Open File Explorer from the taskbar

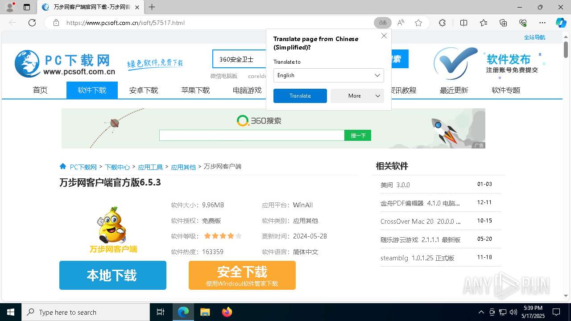[x=205, y=312]
